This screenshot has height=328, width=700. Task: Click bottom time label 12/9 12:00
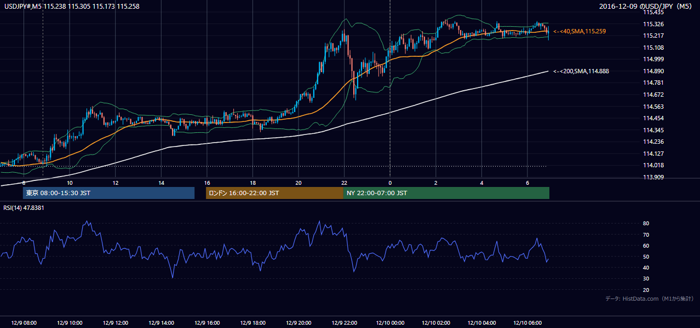[x=116, y=323]
